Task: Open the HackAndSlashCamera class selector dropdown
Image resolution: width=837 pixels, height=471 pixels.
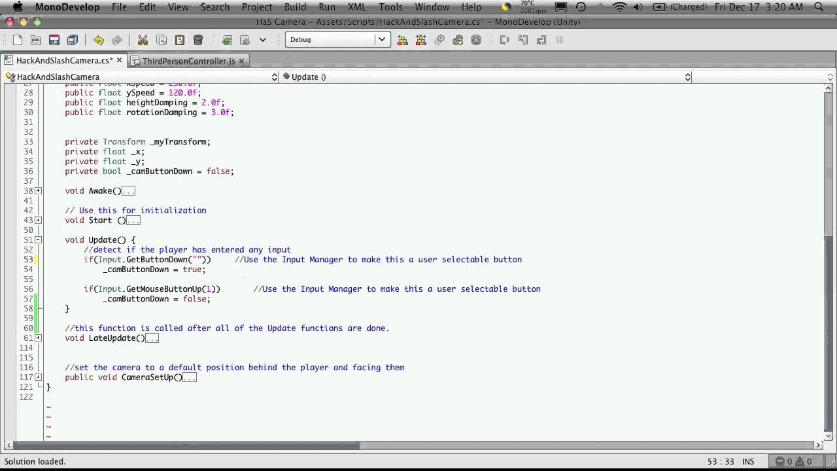Action: (141, 77)
